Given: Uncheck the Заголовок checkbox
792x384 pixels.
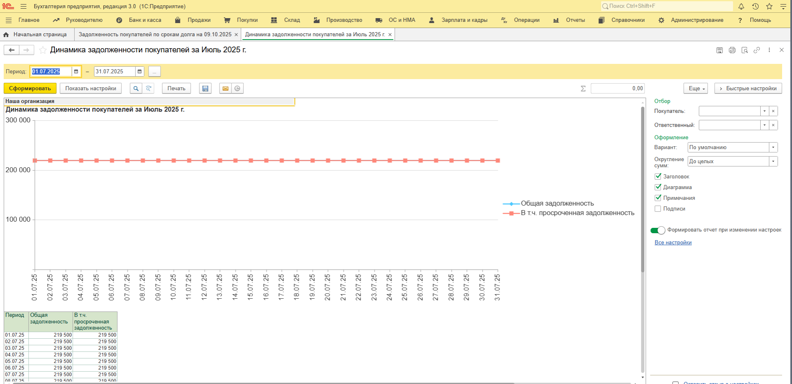Looking at the screenshot, I should pyautogui.click(x=658, y=176).
